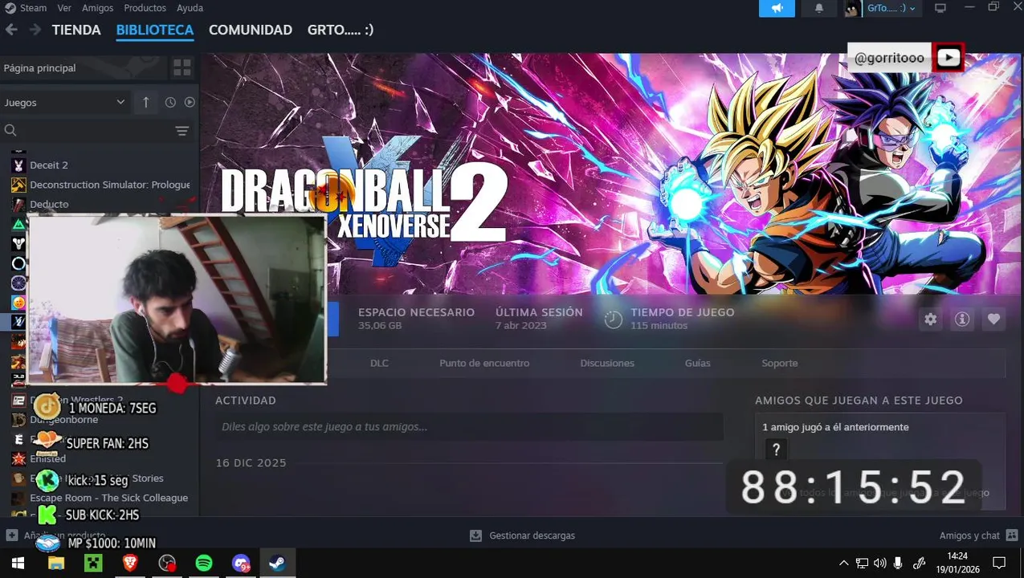The image size is (1024, 578).
Task: Switch to the TIENDA tab
Action: point(76,30)
